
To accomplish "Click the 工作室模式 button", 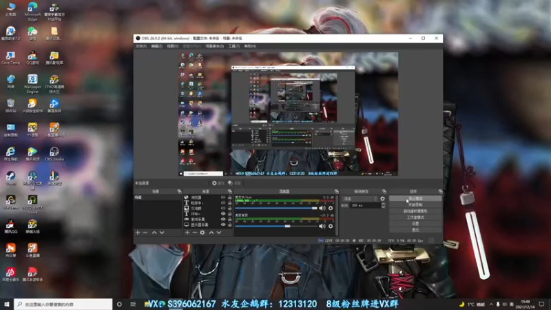I will [415, 217].
